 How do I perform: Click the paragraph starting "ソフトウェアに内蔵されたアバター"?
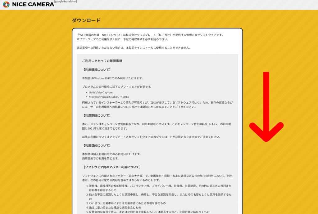(157, 178)
